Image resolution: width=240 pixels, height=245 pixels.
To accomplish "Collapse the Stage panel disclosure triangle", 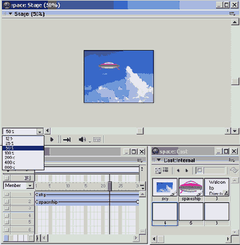I will click(11, 14).
